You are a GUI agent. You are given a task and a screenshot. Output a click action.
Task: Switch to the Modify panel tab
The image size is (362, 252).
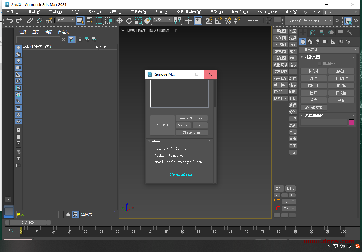(312, 32)
